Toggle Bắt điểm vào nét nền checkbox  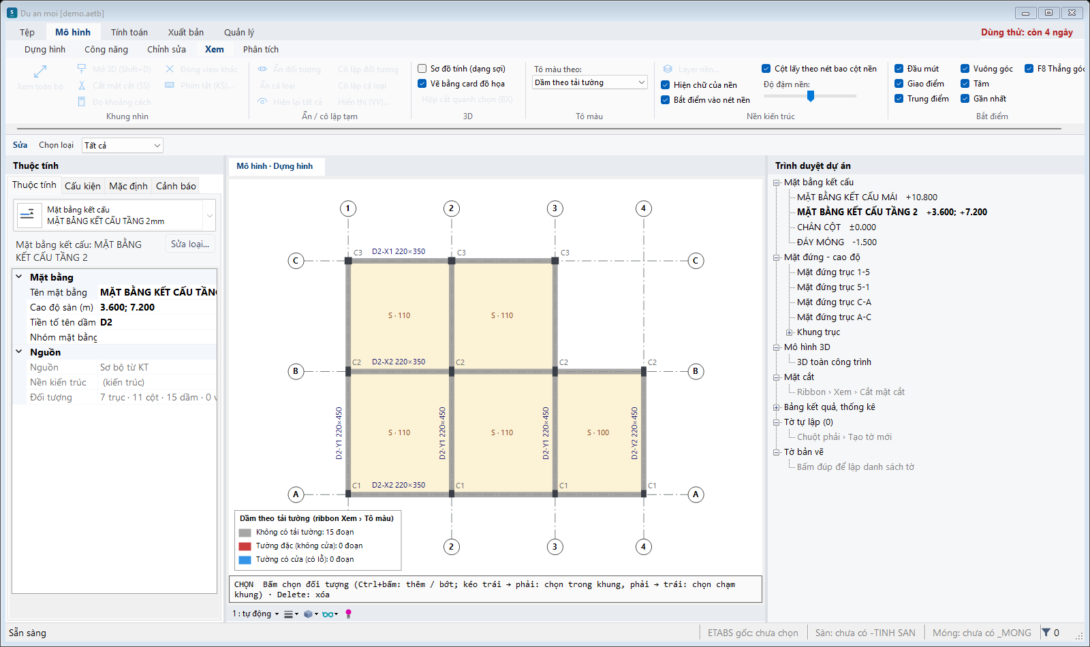pos(666,100)
